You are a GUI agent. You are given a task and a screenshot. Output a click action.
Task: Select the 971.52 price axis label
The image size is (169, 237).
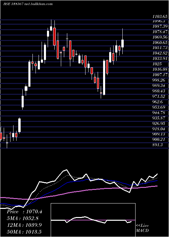159,96
